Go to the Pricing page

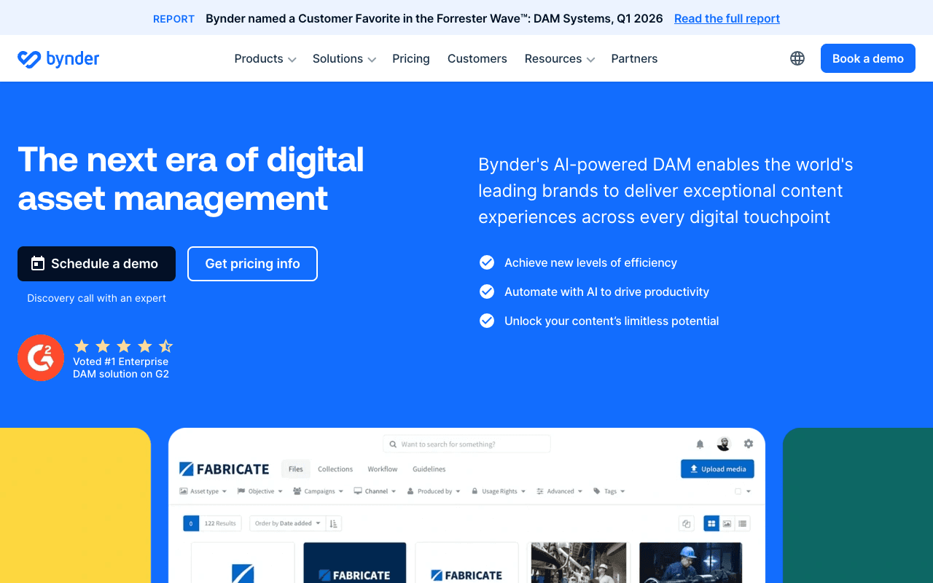click(x=411, y=58)
